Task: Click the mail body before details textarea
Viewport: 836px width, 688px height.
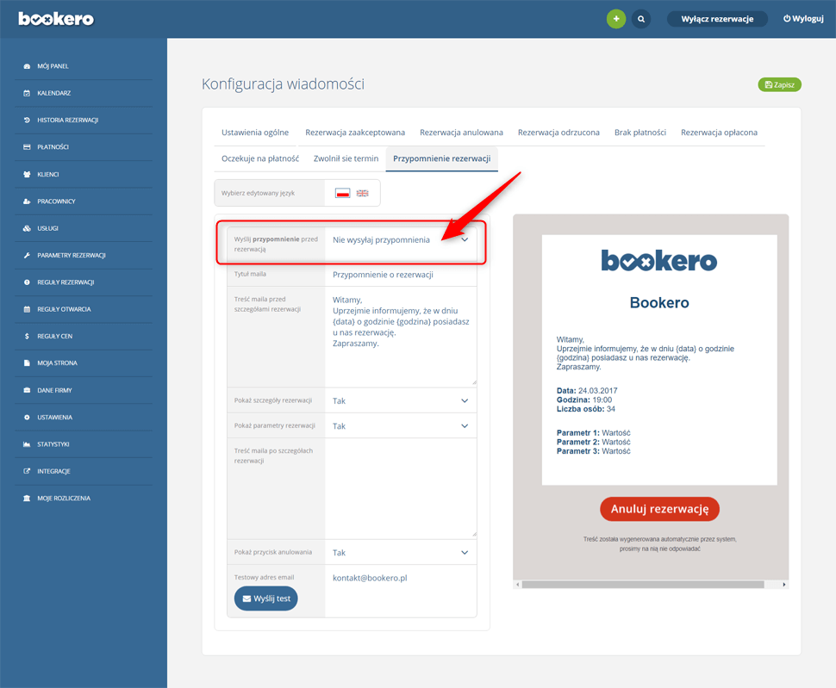Action: [401, 337]
